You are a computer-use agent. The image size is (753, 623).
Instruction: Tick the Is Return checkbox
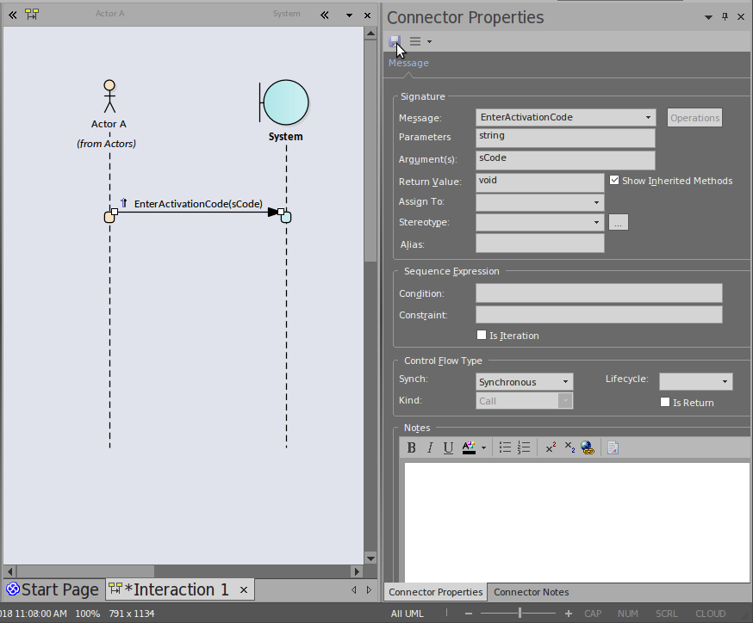[665, 402]
